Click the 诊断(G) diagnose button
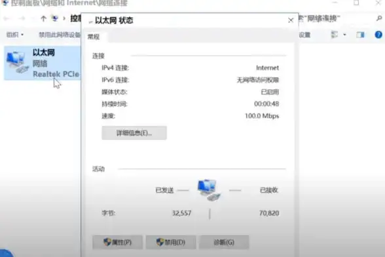This screenshot has width=385, height=257. click(224, 242)
